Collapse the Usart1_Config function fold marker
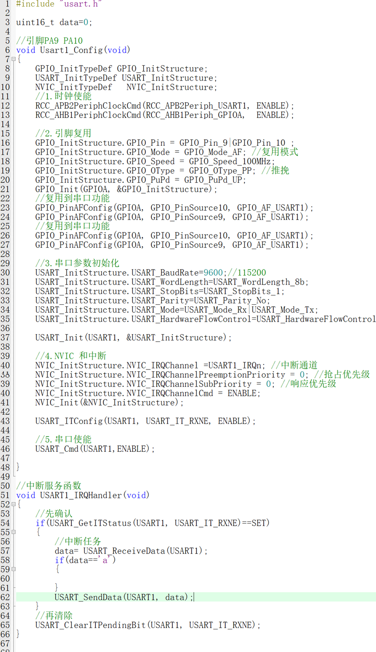376x652 pixels. 13,59
